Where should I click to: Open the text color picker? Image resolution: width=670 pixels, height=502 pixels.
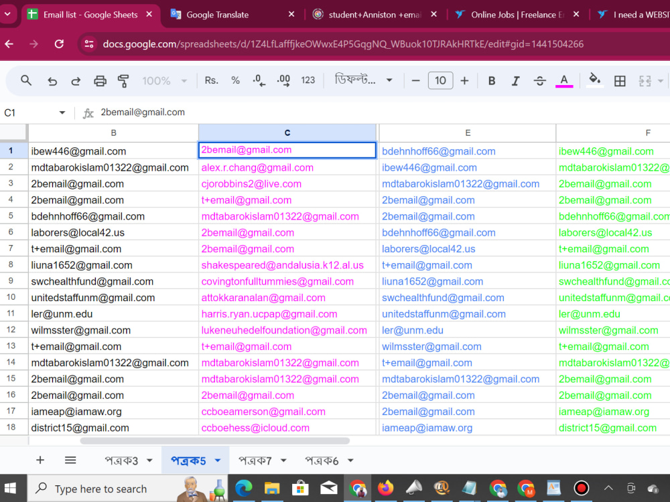point(564,81)
